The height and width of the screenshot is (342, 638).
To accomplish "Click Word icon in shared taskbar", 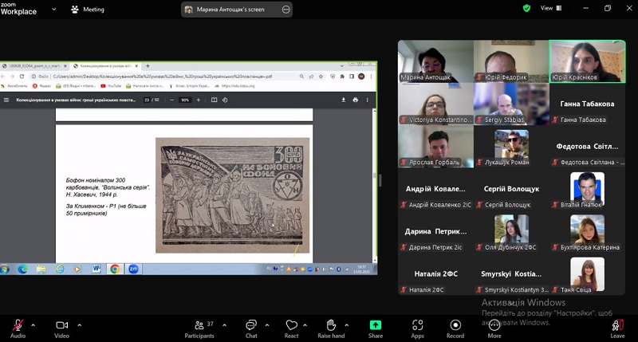I will [96, 269].
